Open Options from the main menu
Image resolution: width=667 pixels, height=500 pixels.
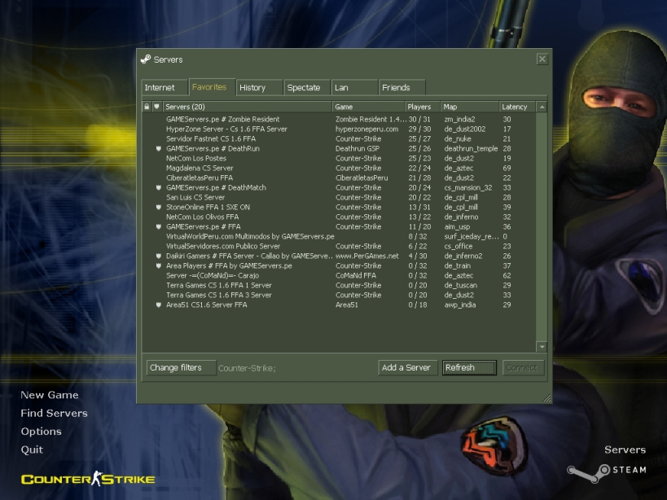coord(41,432)
